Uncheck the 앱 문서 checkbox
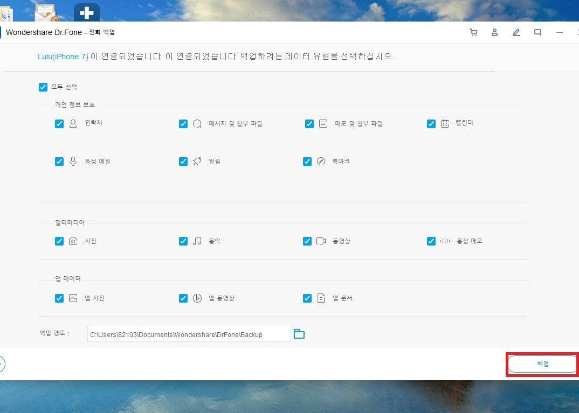 (x=307, y=298)
